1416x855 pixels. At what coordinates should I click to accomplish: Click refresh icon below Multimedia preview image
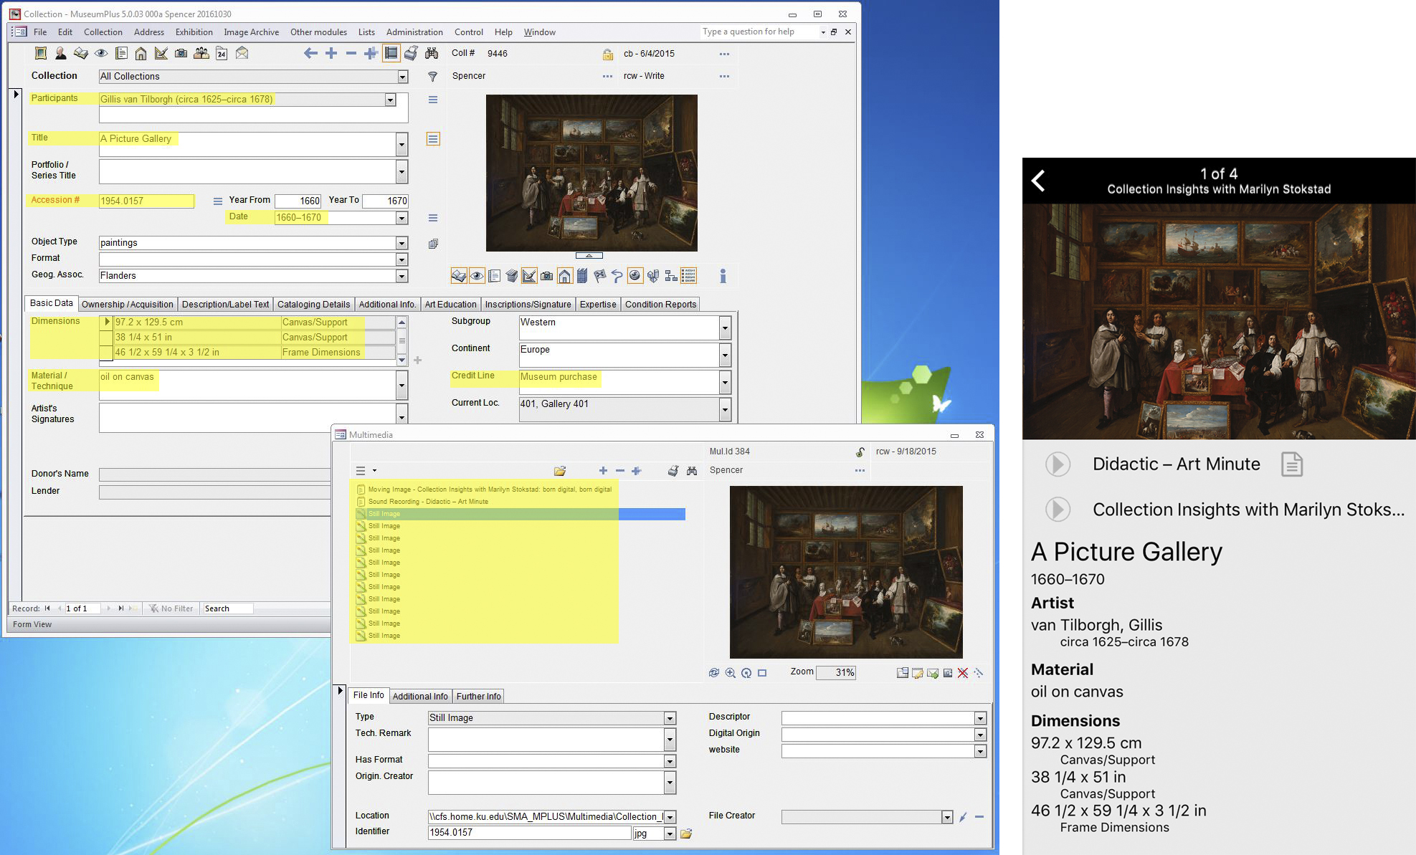713,673
